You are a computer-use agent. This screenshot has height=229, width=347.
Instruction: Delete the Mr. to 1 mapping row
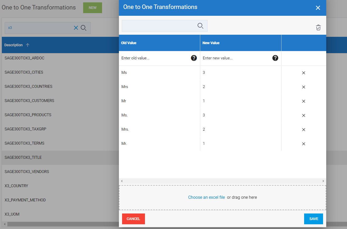tap(304, 144)
